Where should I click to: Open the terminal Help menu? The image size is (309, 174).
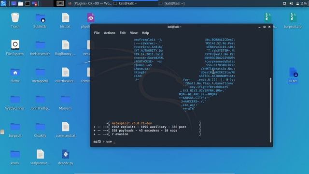click(145, 33)
